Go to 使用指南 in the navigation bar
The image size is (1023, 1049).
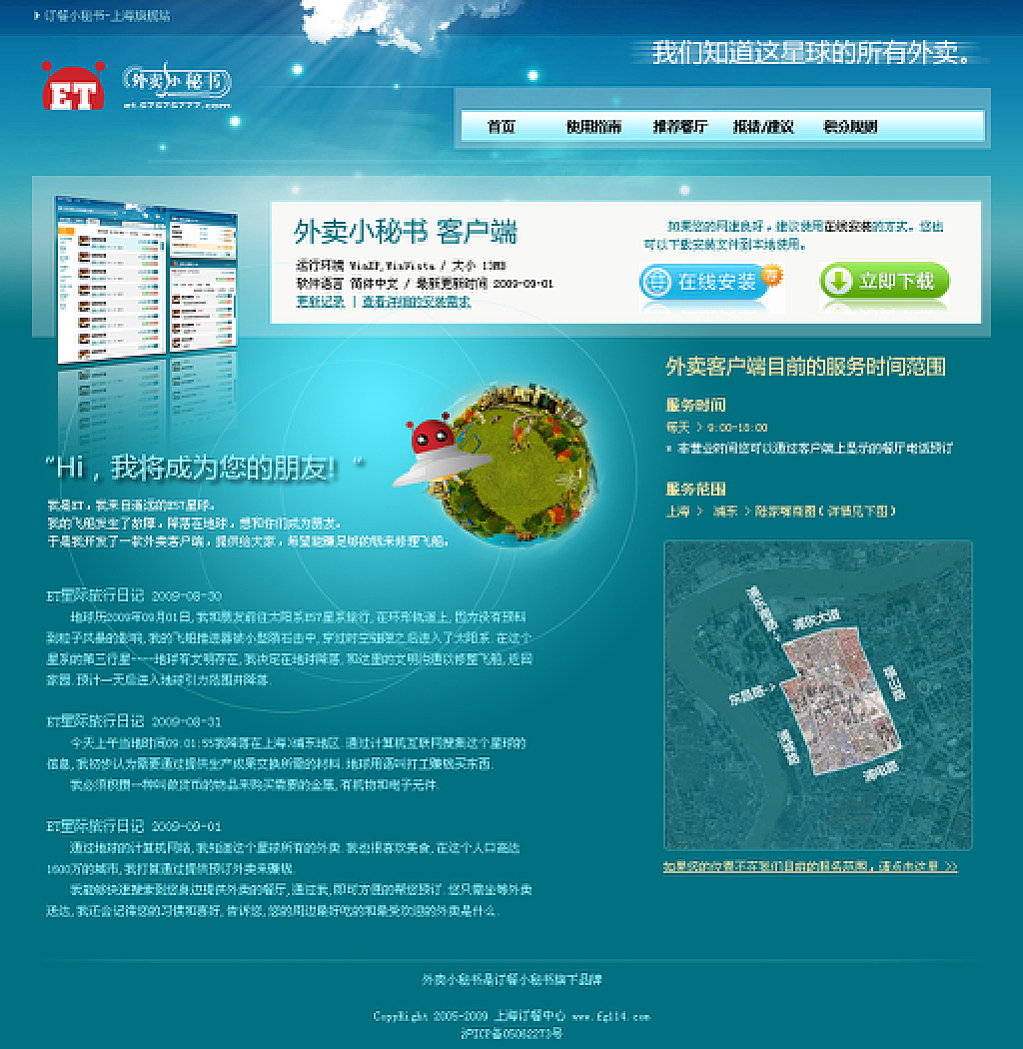(593, 127)
